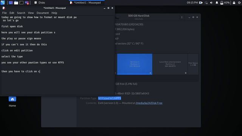This screenshot has height=136, width=242.
Task: Click the screen recorder camera tray icon
Action: [201, 3]
